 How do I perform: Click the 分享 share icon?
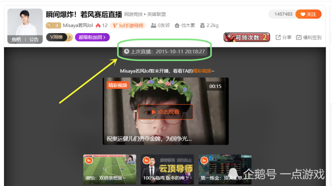tap(278, 37)
